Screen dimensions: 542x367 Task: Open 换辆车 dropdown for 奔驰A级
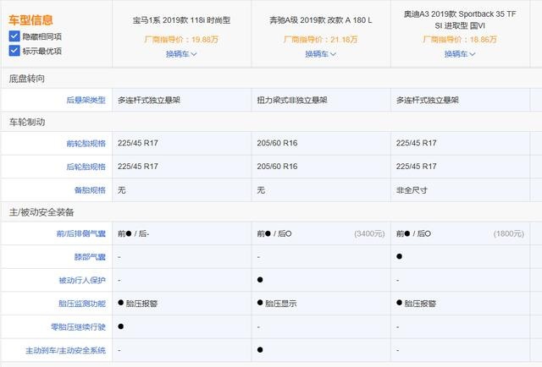tap(321, 54)
